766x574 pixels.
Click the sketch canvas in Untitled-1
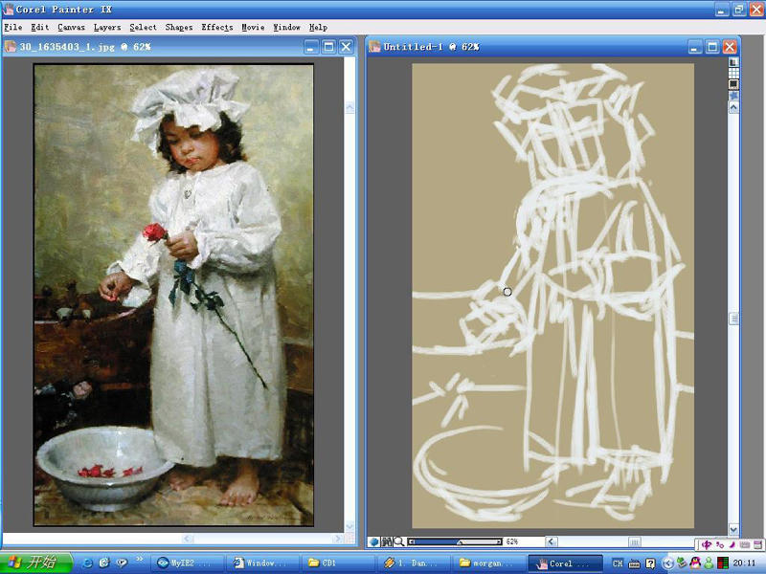coord(553,296)
